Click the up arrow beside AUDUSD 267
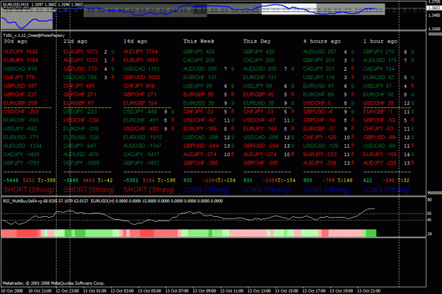 coord(352,52)
